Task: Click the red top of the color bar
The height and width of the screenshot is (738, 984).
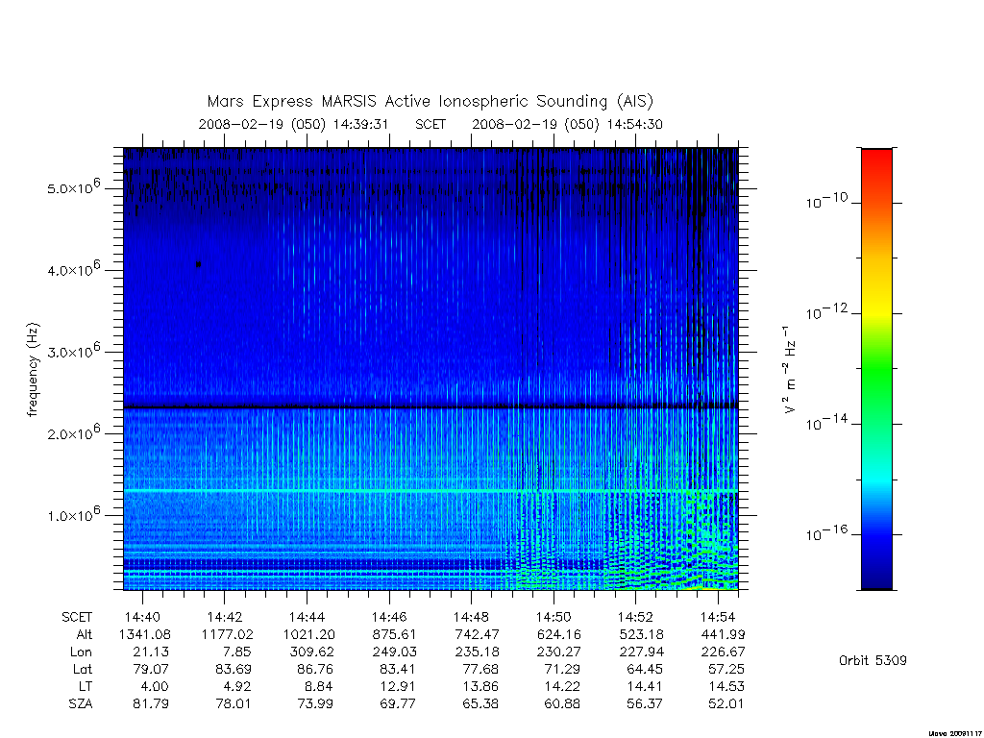Action: [x=876, y=164]
